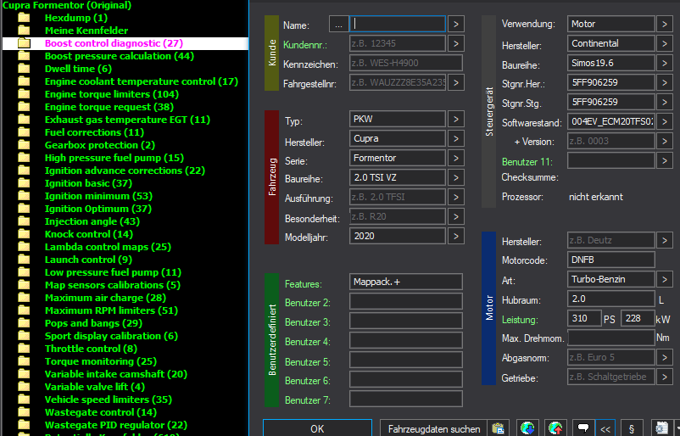Select Maximum RPM limiters (51) folder
The image size is (680, 436).
point(111,310)
